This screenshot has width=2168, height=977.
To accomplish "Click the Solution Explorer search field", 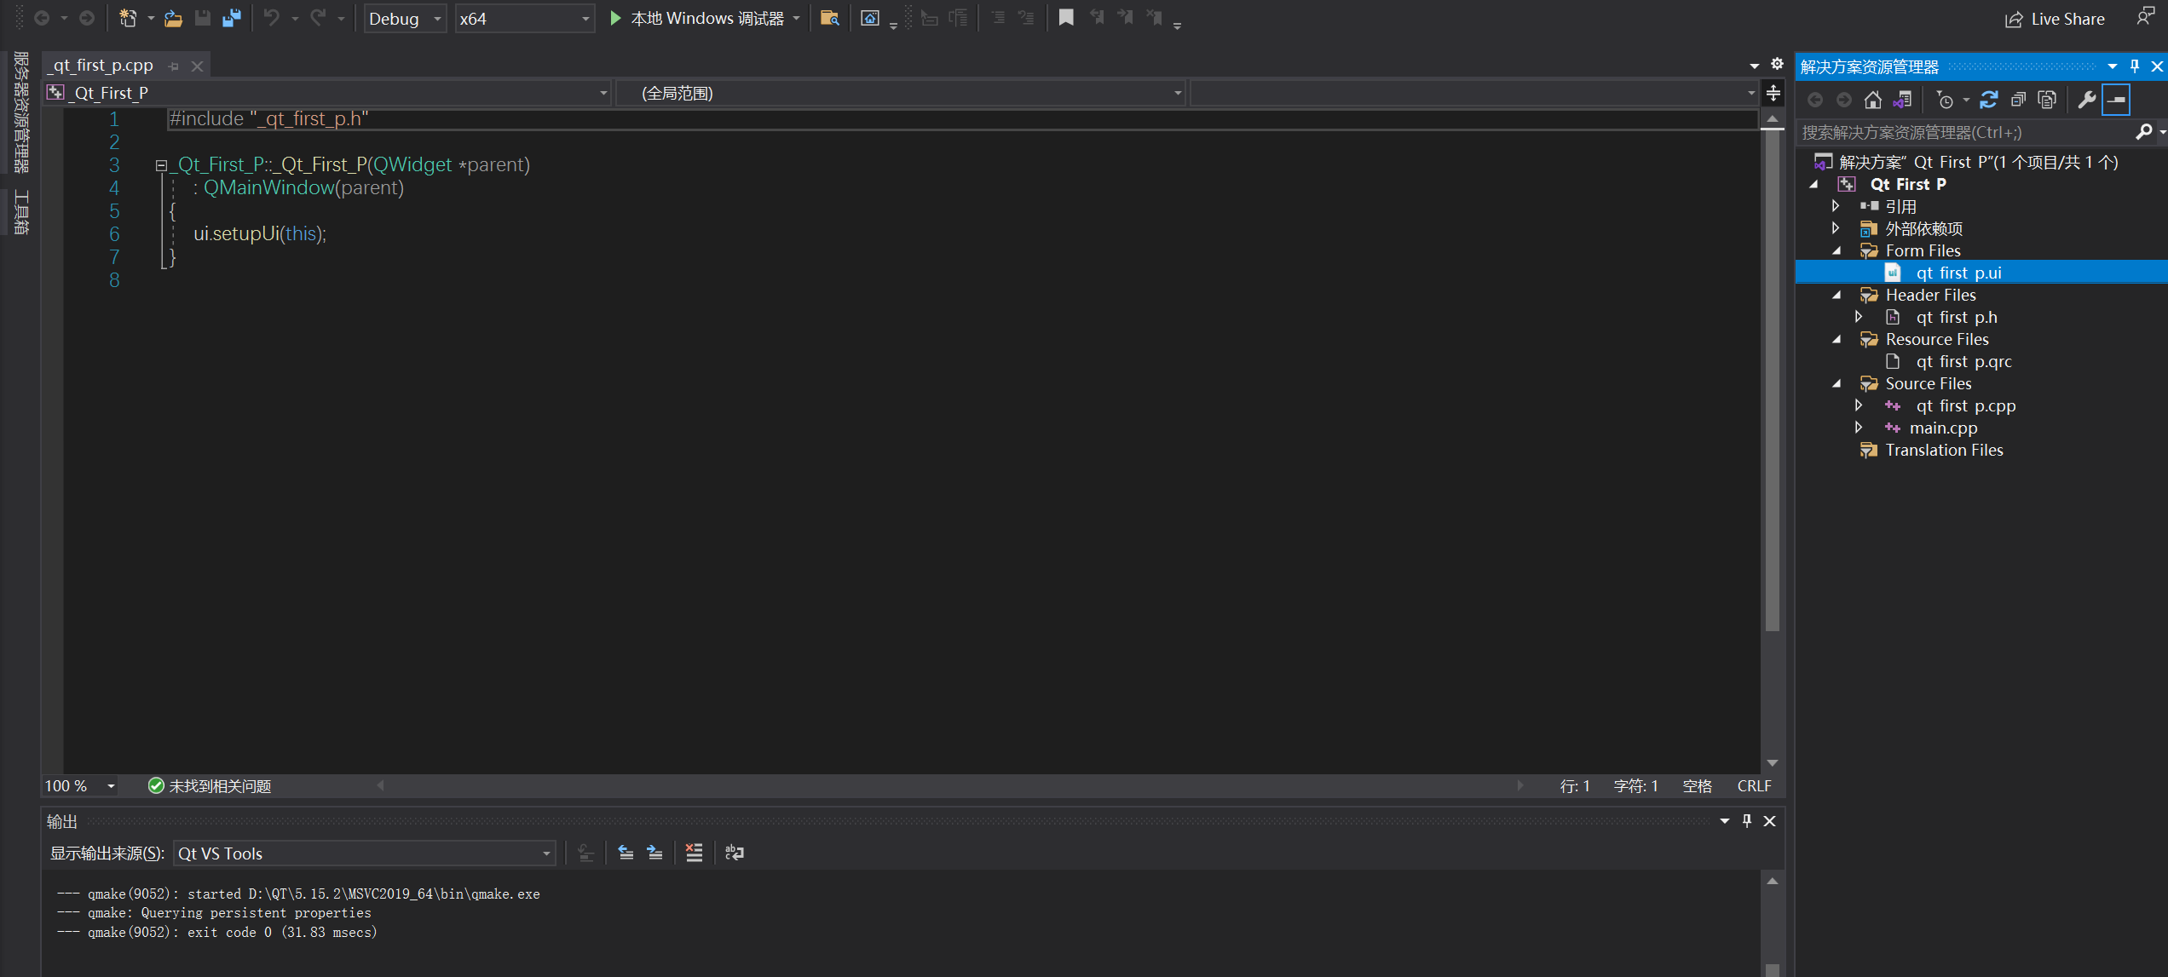I will pyautogui.click(x=1960, y=132).
